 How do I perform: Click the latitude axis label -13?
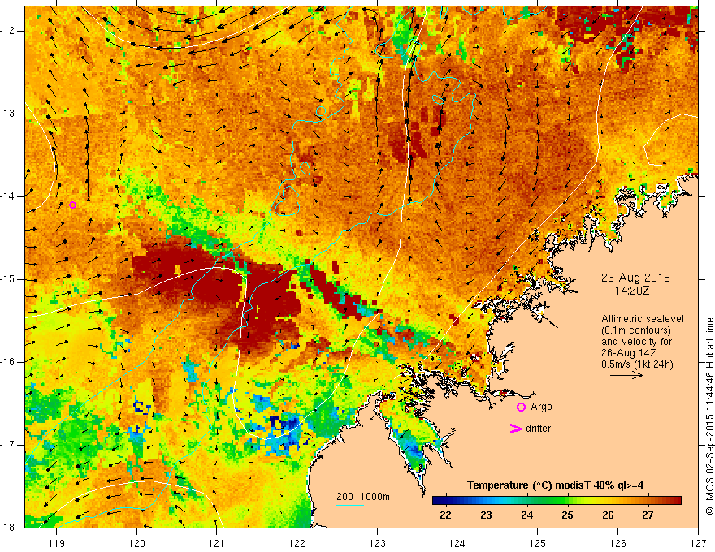click(x=8, y=114)
